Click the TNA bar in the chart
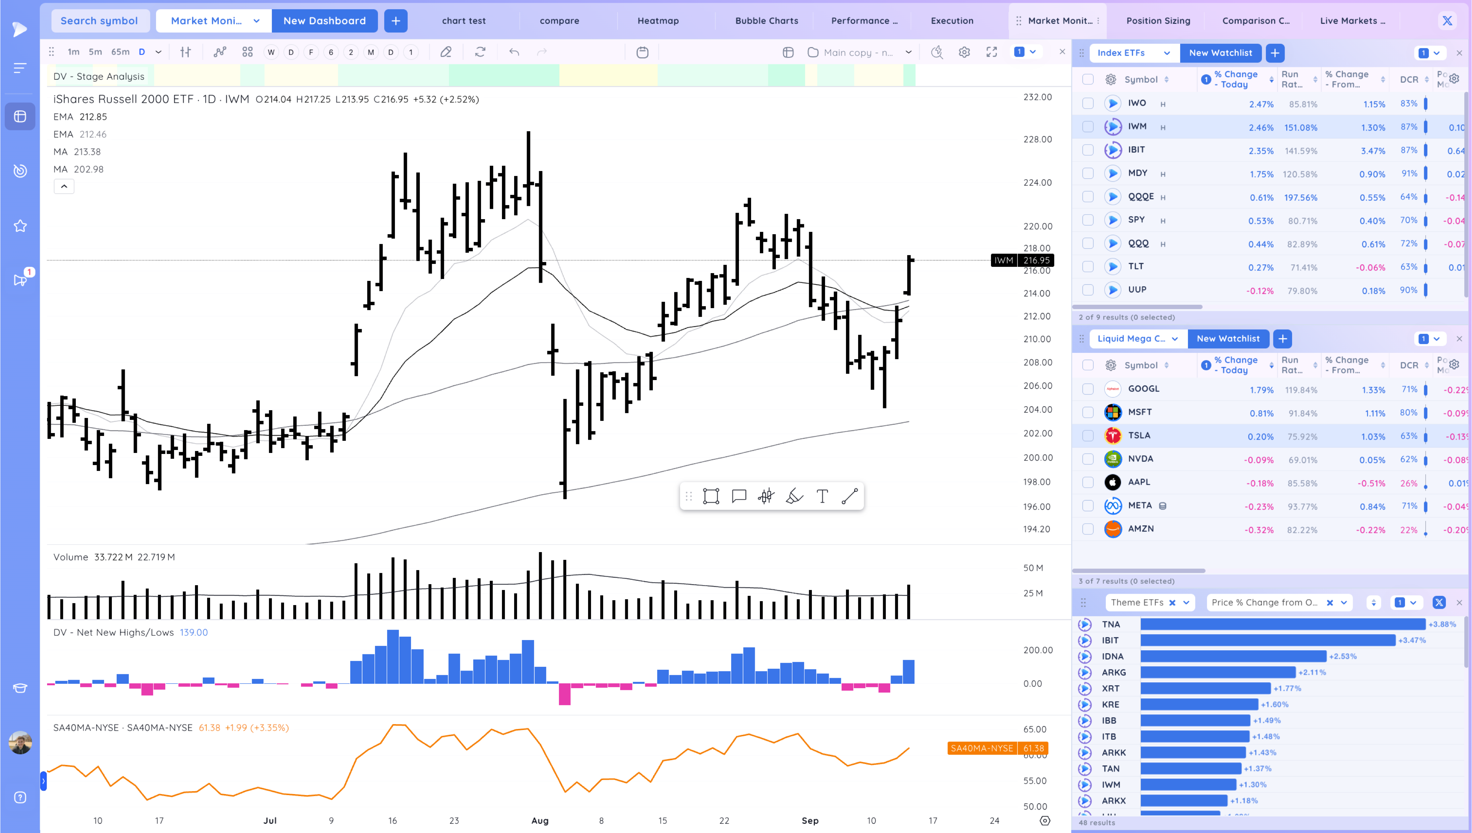The image size is (1472, 833). [x=1282, y=624]
